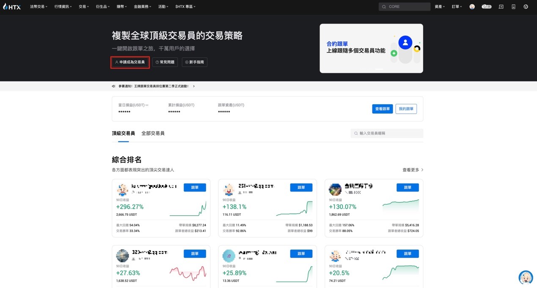Click the search magnifier in the CORE field
The height and width of the screenshot is (288, 537).
click(x=384, y=7)
